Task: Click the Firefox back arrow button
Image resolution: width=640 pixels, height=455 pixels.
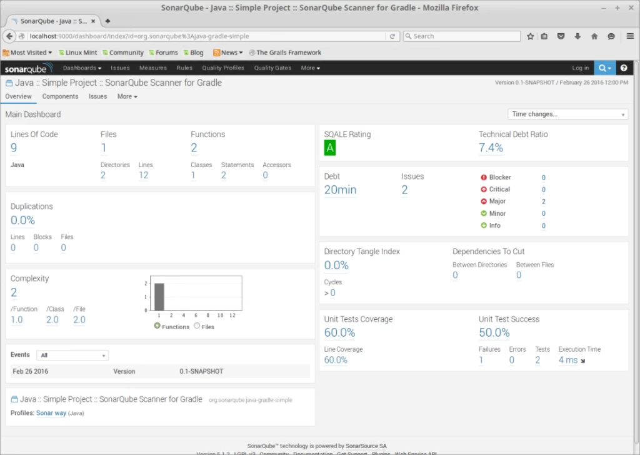Action: click(x=9, y=36)
